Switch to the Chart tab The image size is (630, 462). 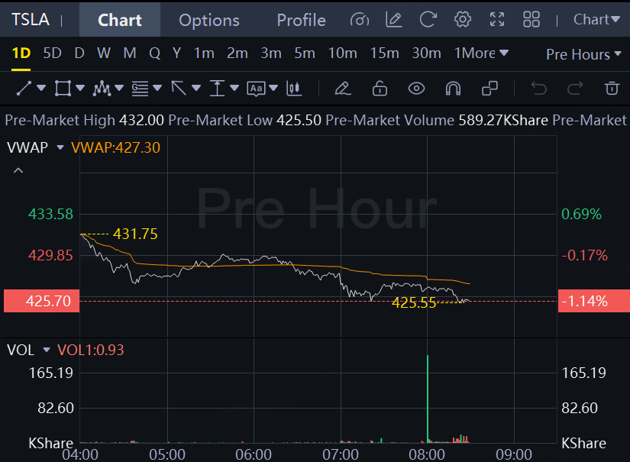(120, 20)
